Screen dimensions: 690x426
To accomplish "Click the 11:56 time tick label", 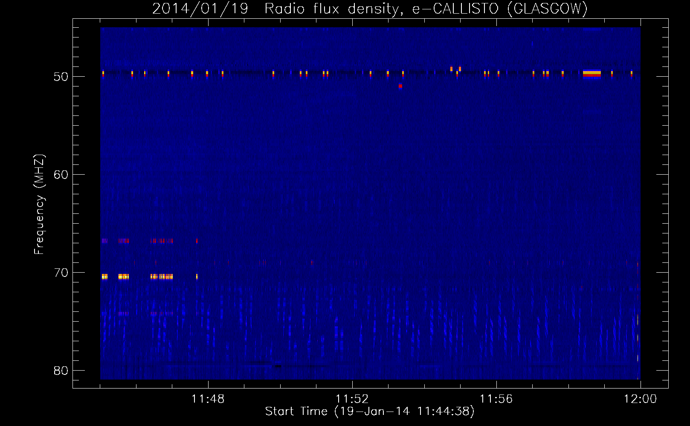I will (x=496, y=399).
